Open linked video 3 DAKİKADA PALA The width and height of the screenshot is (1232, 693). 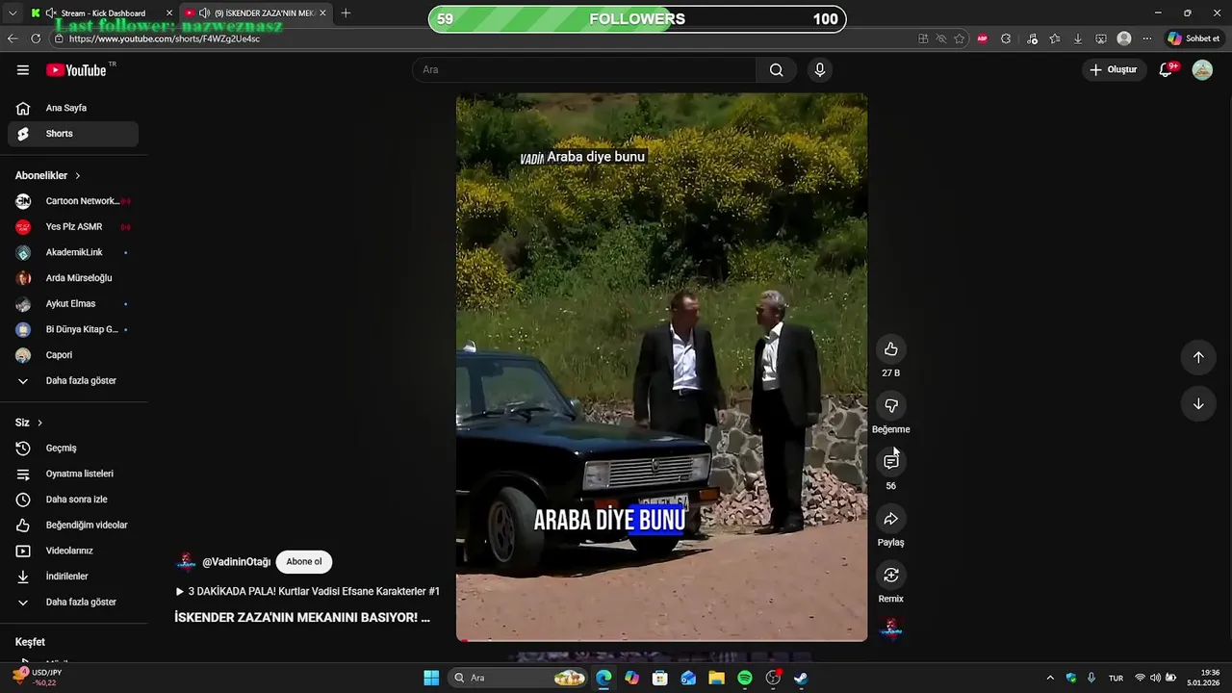pyautogui.click(x=308, y=591)
